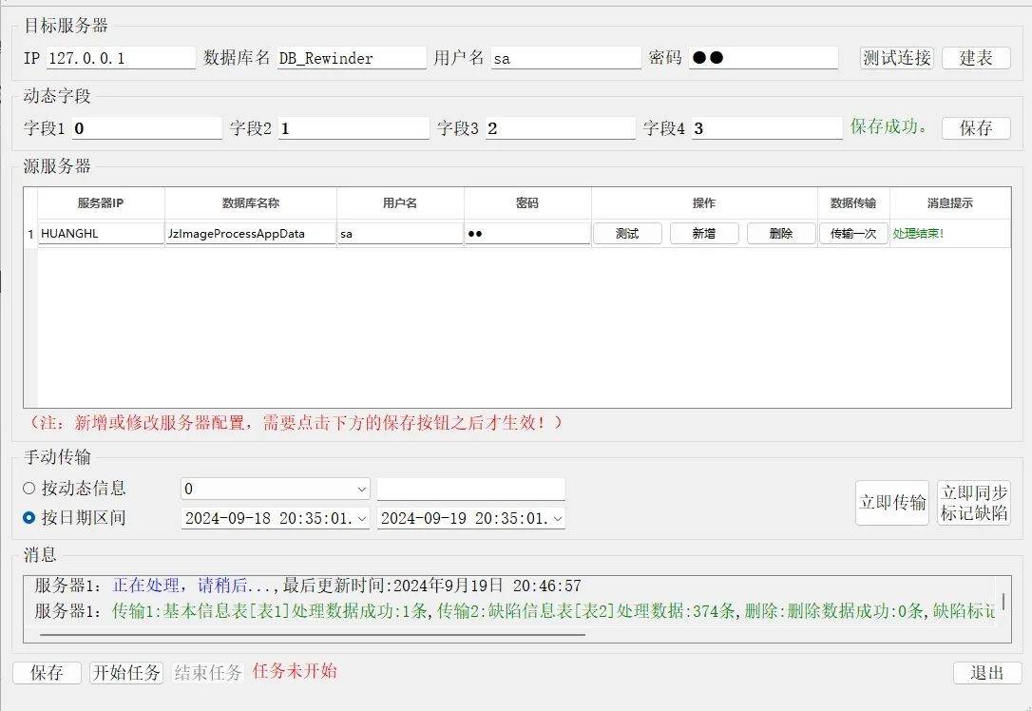Click the 消息提示 column header
The width and height of the screenshot is (1032, 711).
point(950,203)
